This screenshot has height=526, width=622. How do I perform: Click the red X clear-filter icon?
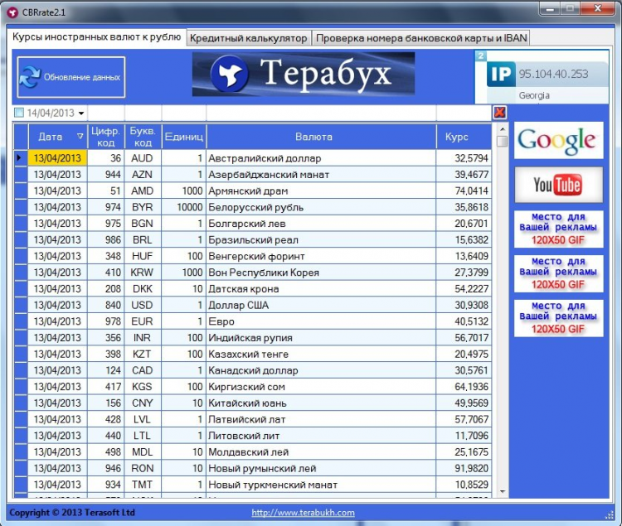(x=499, y=113)
